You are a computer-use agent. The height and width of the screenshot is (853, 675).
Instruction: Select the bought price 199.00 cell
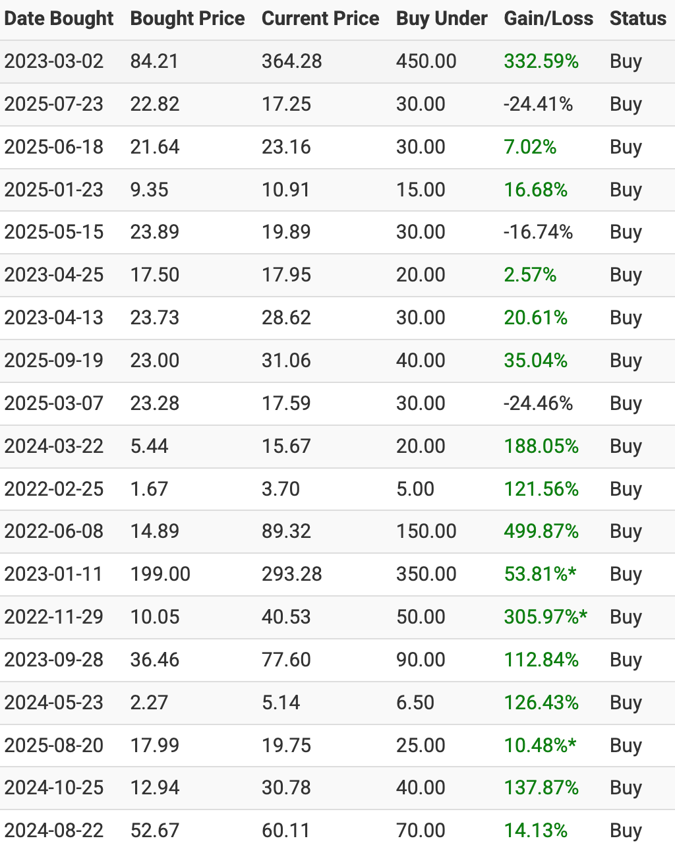tap(160, 574)
